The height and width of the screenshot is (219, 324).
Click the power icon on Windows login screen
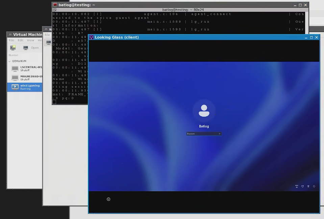pos(314,186)
